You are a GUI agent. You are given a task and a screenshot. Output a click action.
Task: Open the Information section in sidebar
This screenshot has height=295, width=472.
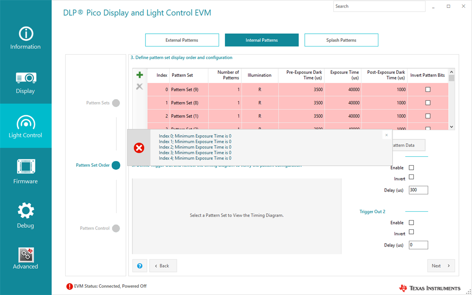click(x=26, y=38)
